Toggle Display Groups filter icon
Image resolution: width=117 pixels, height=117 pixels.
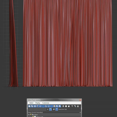[x=46, y=106]
